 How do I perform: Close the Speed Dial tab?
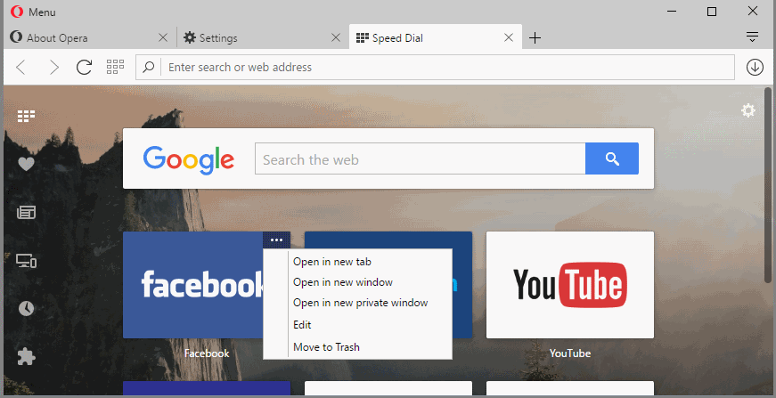click(x=508, y=37)
